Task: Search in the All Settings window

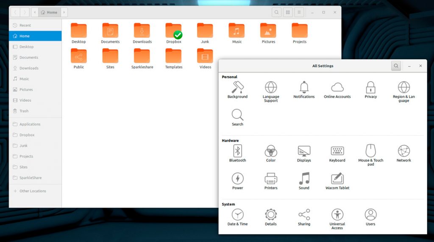Action: [396, 66]
